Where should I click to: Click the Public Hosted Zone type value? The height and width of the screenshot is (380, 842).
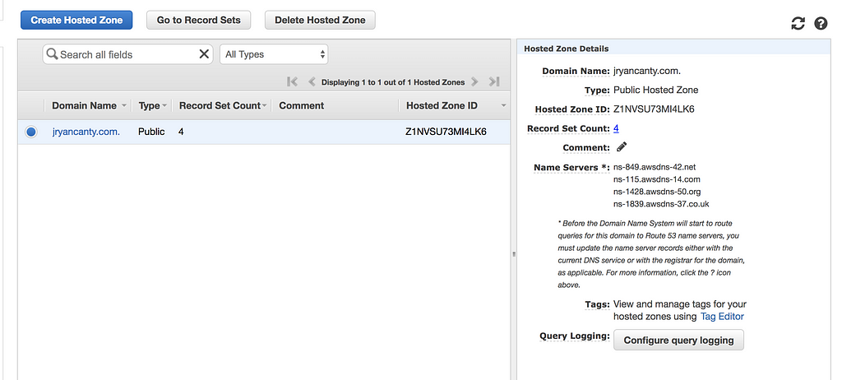(x=655, y=90)
